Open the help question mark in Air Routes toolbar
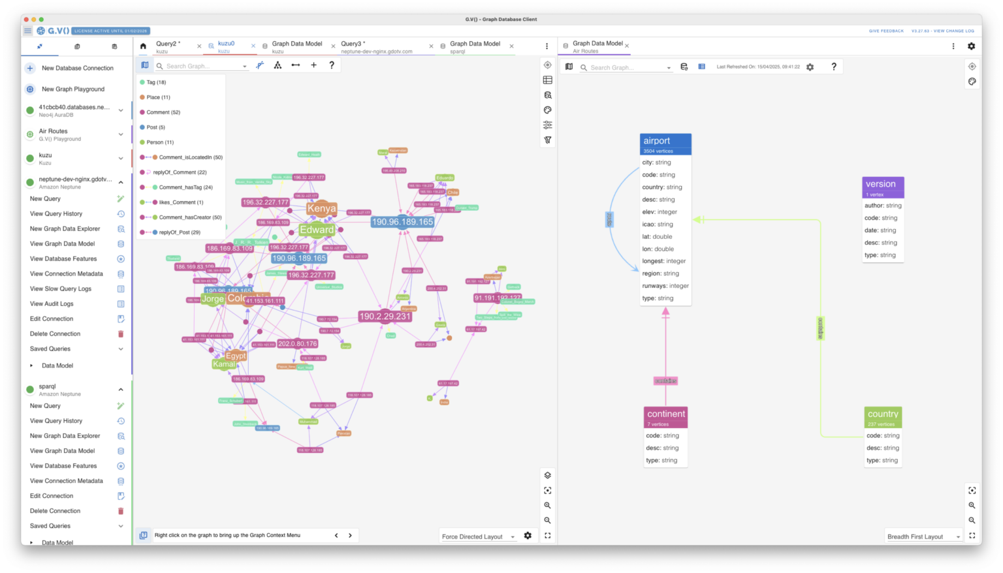 (834, 67)
